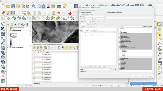The image size is (163, 91).
Task: Click the New Project page icon
Action: click(x=3, y=6)
